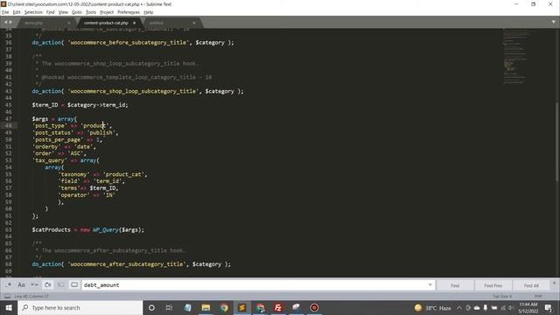Click the Find Prev button

click(493, 285)
